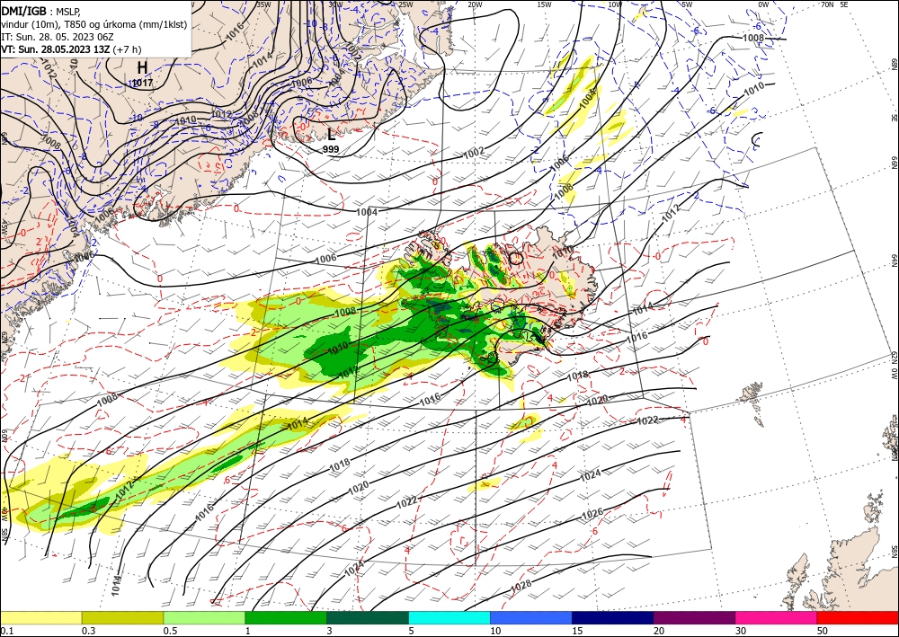Click the '35W' longitude label
899x637 pixels.
(x=263, y=4)
